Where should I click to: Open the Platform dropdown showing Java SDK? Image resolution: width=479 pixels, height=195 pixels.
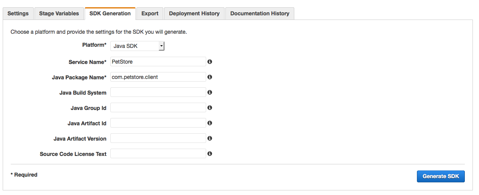click(x=138, y=46)
